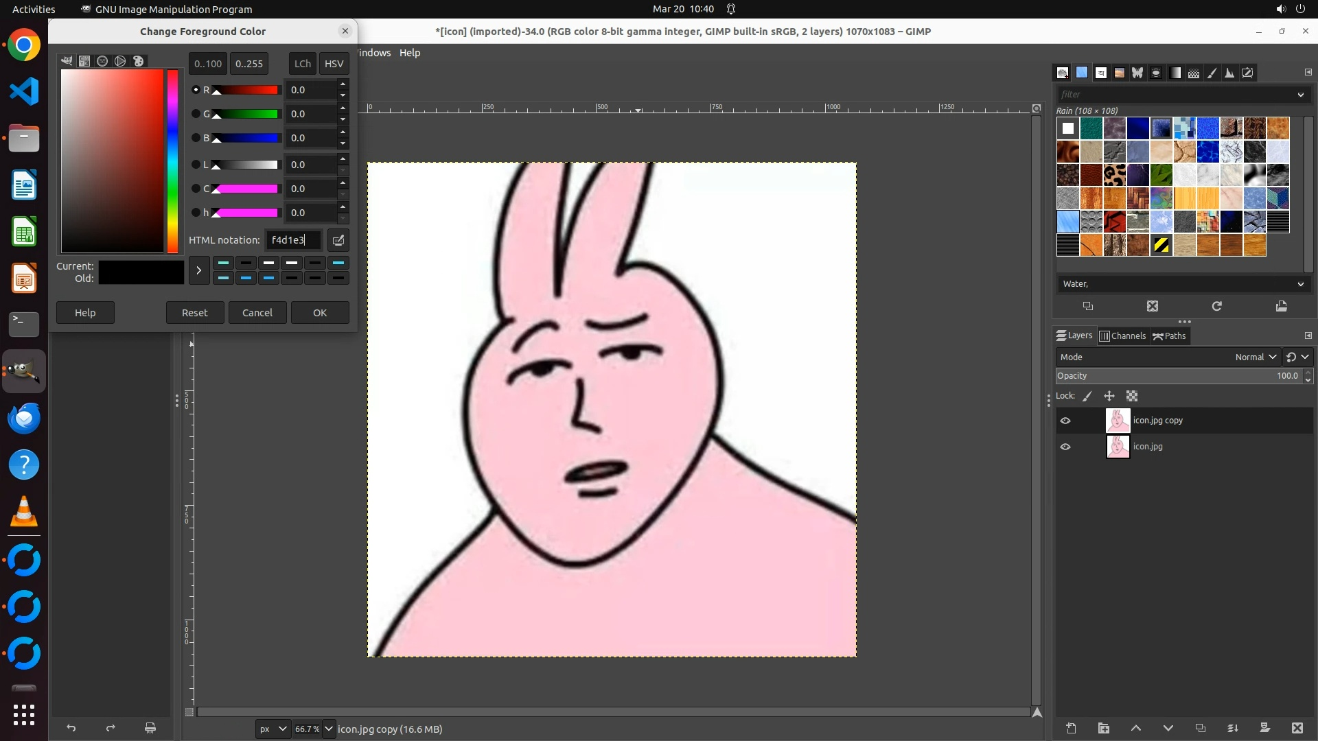Click the Reset button in color dialog
This screenshot has width=1318, height=741.
tap(194, 312)
